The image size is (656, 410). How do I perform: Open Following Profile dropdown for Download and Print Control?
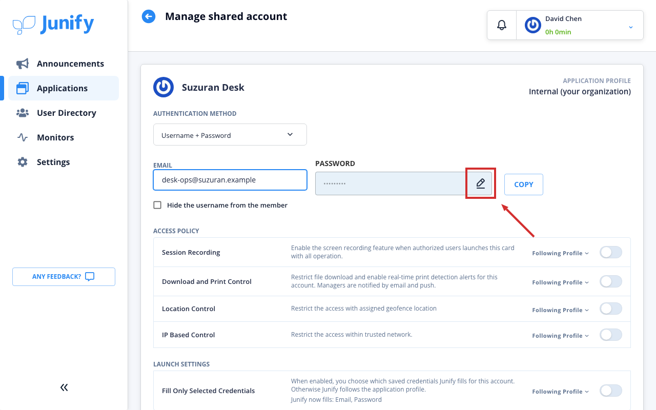point(561,282)
